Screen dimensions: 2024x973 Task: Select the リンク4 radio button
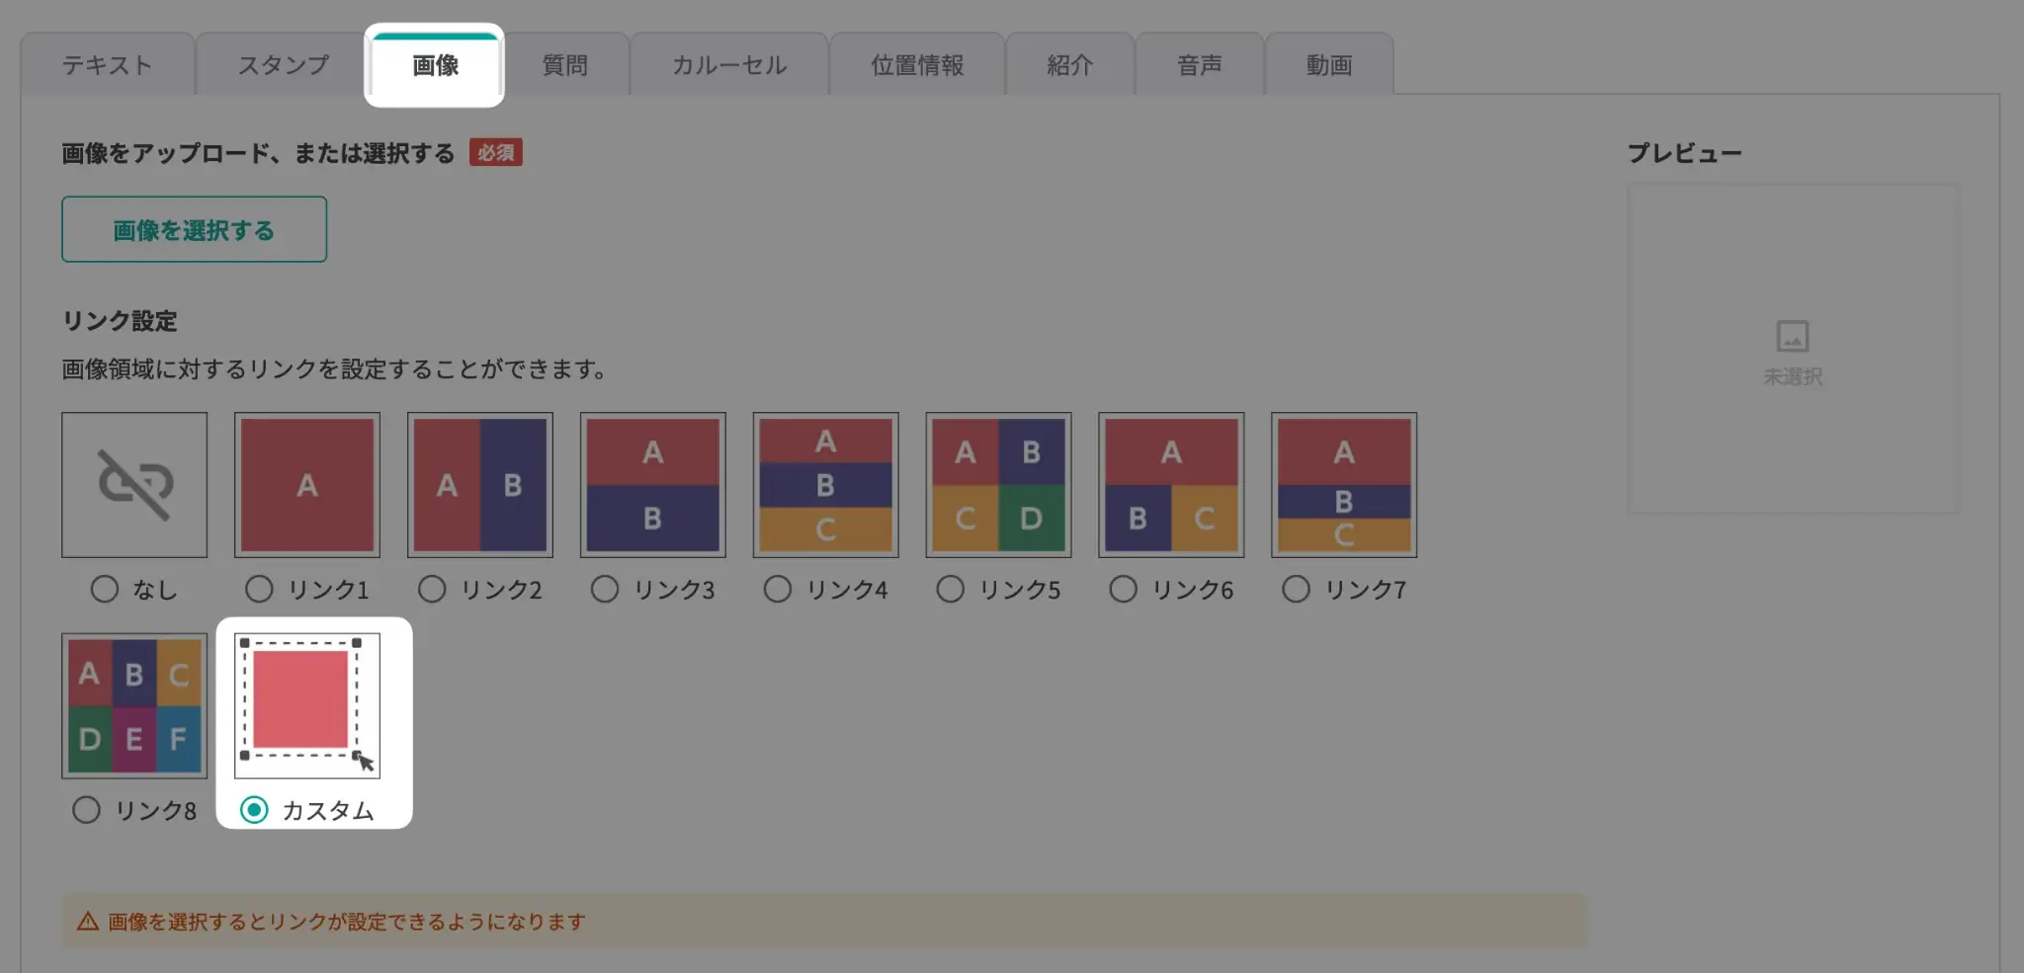778,590
